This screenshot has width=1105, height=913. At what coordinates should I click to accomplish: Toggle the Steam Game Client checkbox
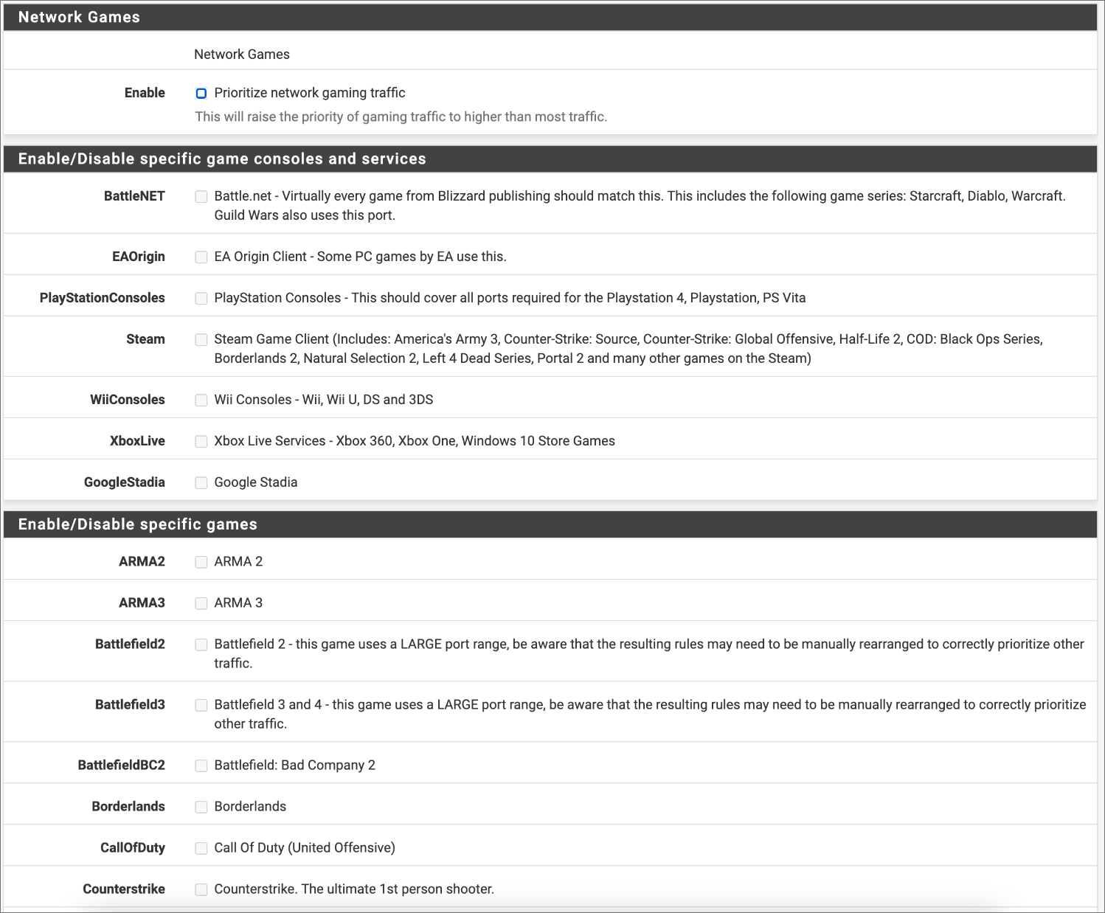201,340
